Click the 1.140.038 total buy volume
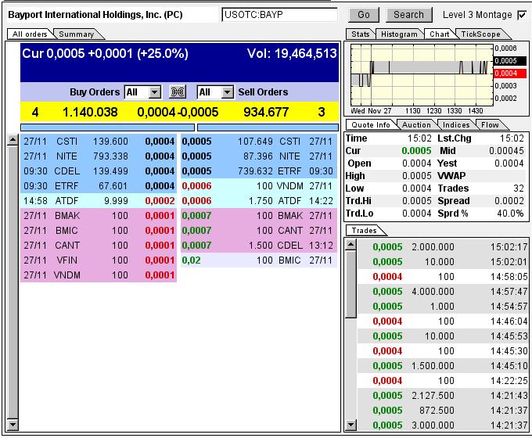The image size is (532, 438). click(90, 113)
